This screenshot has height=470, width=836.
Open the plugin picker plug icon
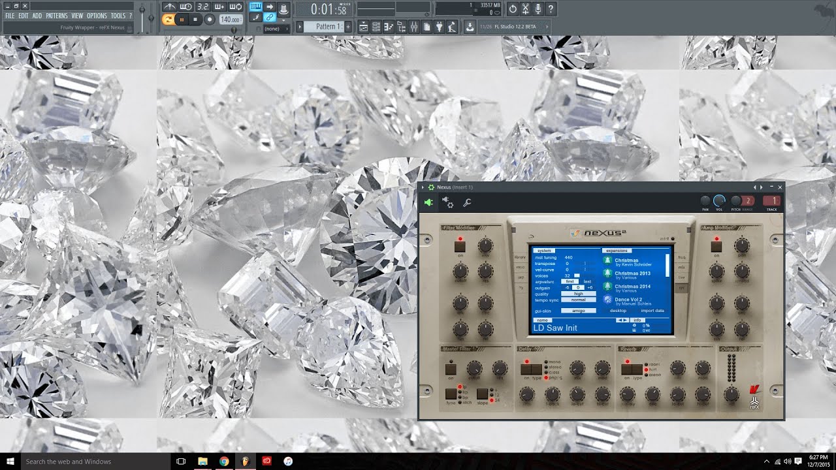(440, 27)
